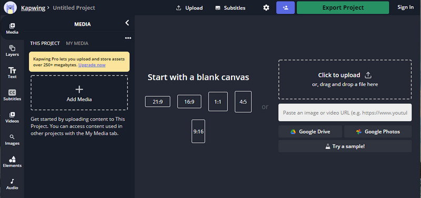Open the three-dots more options menu

pyautogui.click(x=128, y=38)
